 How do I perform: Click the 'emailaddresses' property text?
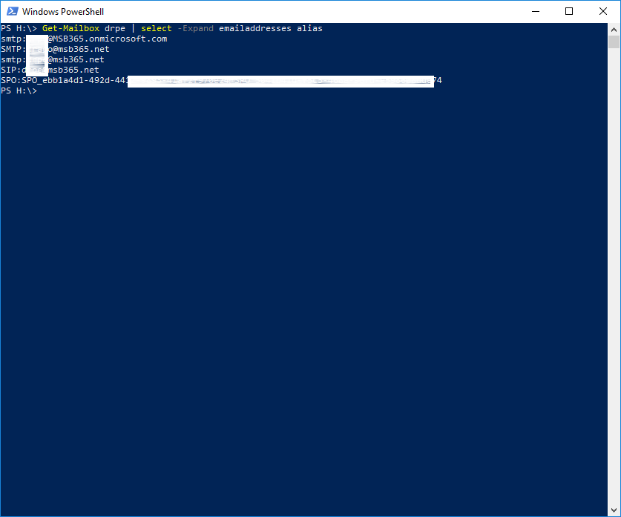tap(255, 28)
